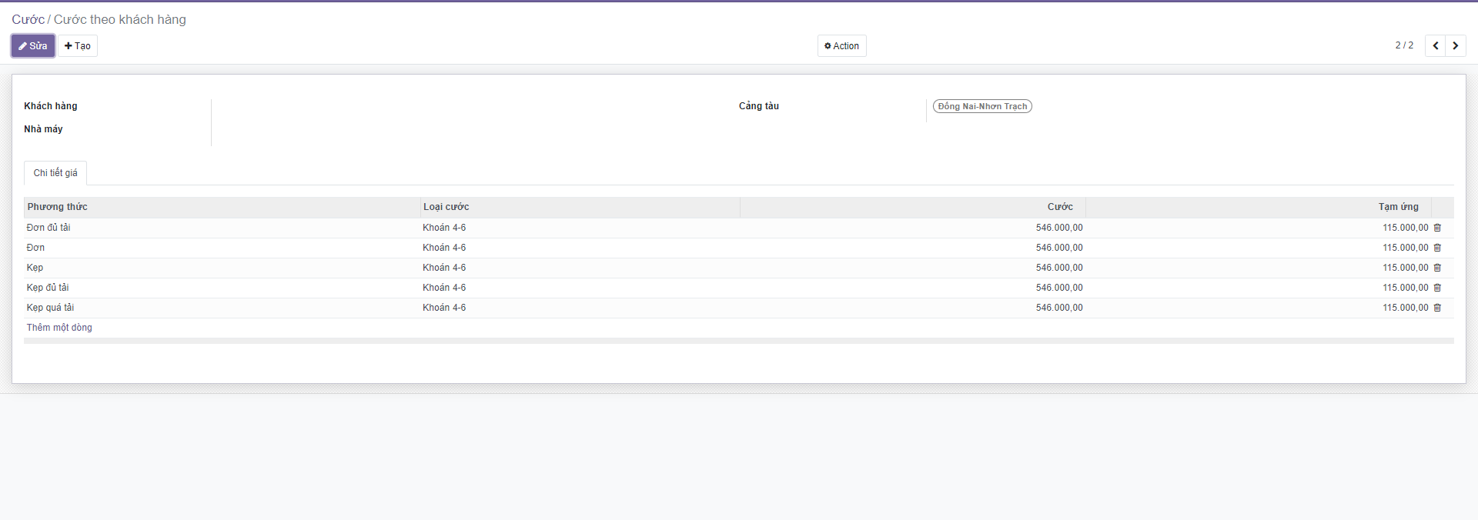Sort by Tạm ứng column header
1478x520 pixels.
[1398, 207]
